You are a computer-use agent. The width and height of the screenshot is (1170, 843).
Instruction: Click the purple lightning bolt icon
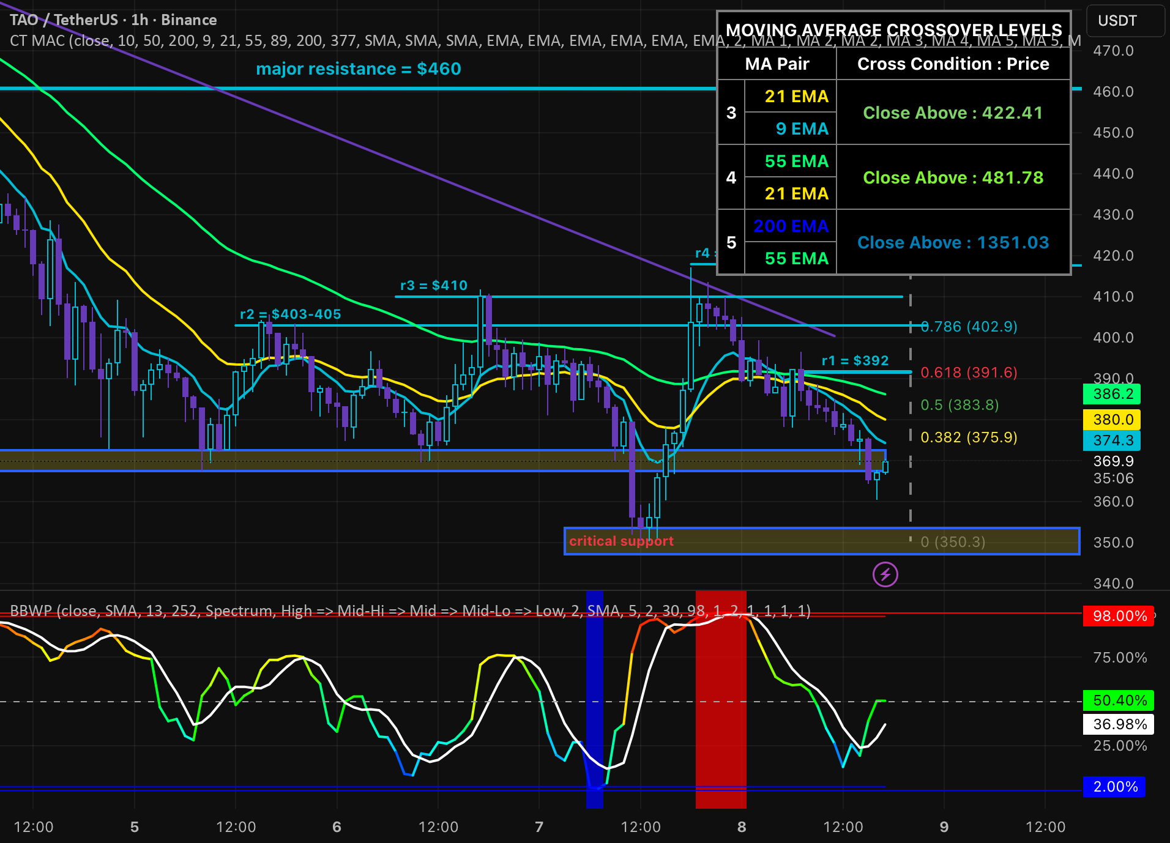[x=885, y=574]
